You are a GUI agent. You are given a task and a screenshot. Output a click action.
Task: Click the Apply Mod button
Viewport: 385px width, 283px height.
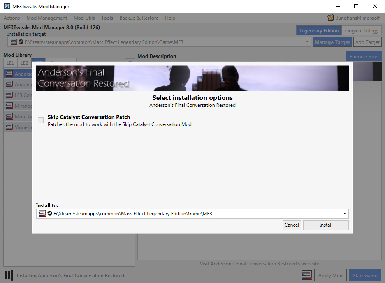[330, 275]
